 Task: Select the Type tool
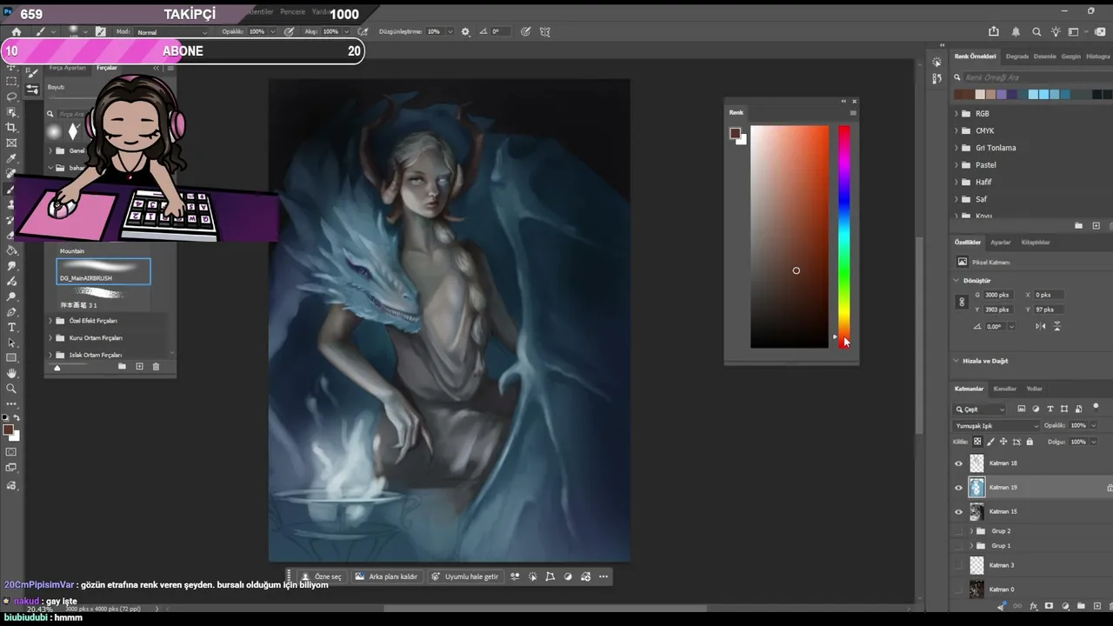point(11,327)
